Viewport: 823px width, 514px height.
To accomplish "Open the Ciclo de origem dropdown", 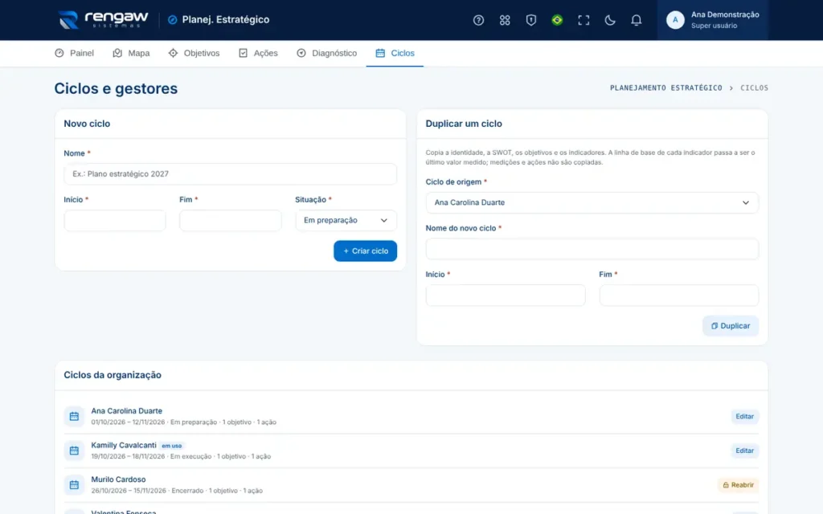I will 592,202.
